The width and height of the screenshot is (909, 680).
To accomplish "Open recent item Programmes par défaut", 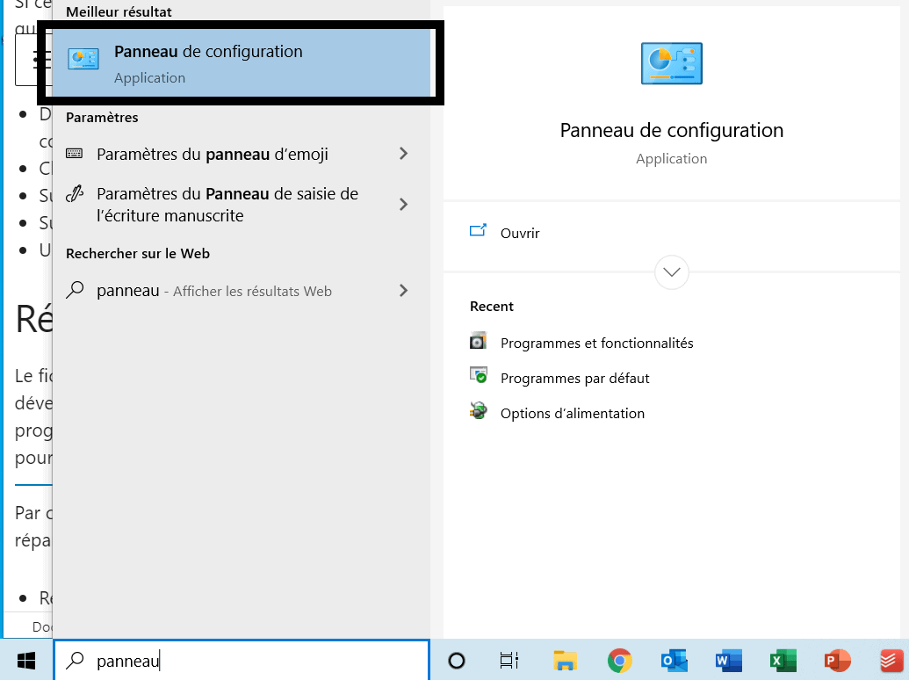I will tap(574, 378).
